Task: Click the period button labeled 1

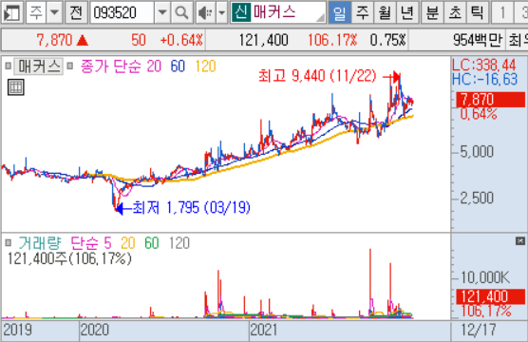Action: tap(502, 12)
